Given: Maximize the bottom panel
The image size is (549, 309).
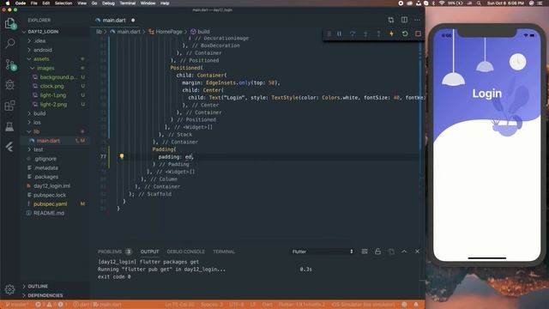Looking at the screenshot, I should 404,251.
